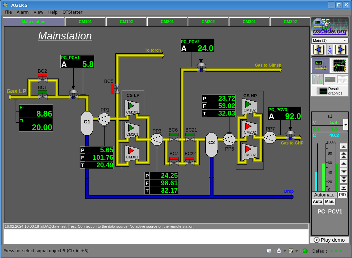
Task: Click the PID button
Action: 342,195
